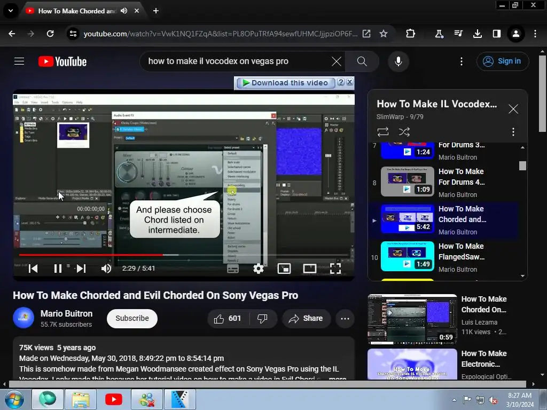
Task: Open YouTube taskbar app
Action: [x=114, y=399]
